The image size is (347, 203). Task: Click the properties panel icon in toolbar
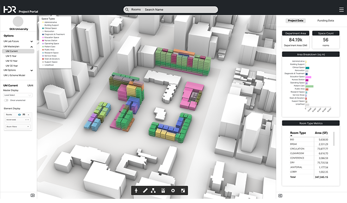[163, 191]
